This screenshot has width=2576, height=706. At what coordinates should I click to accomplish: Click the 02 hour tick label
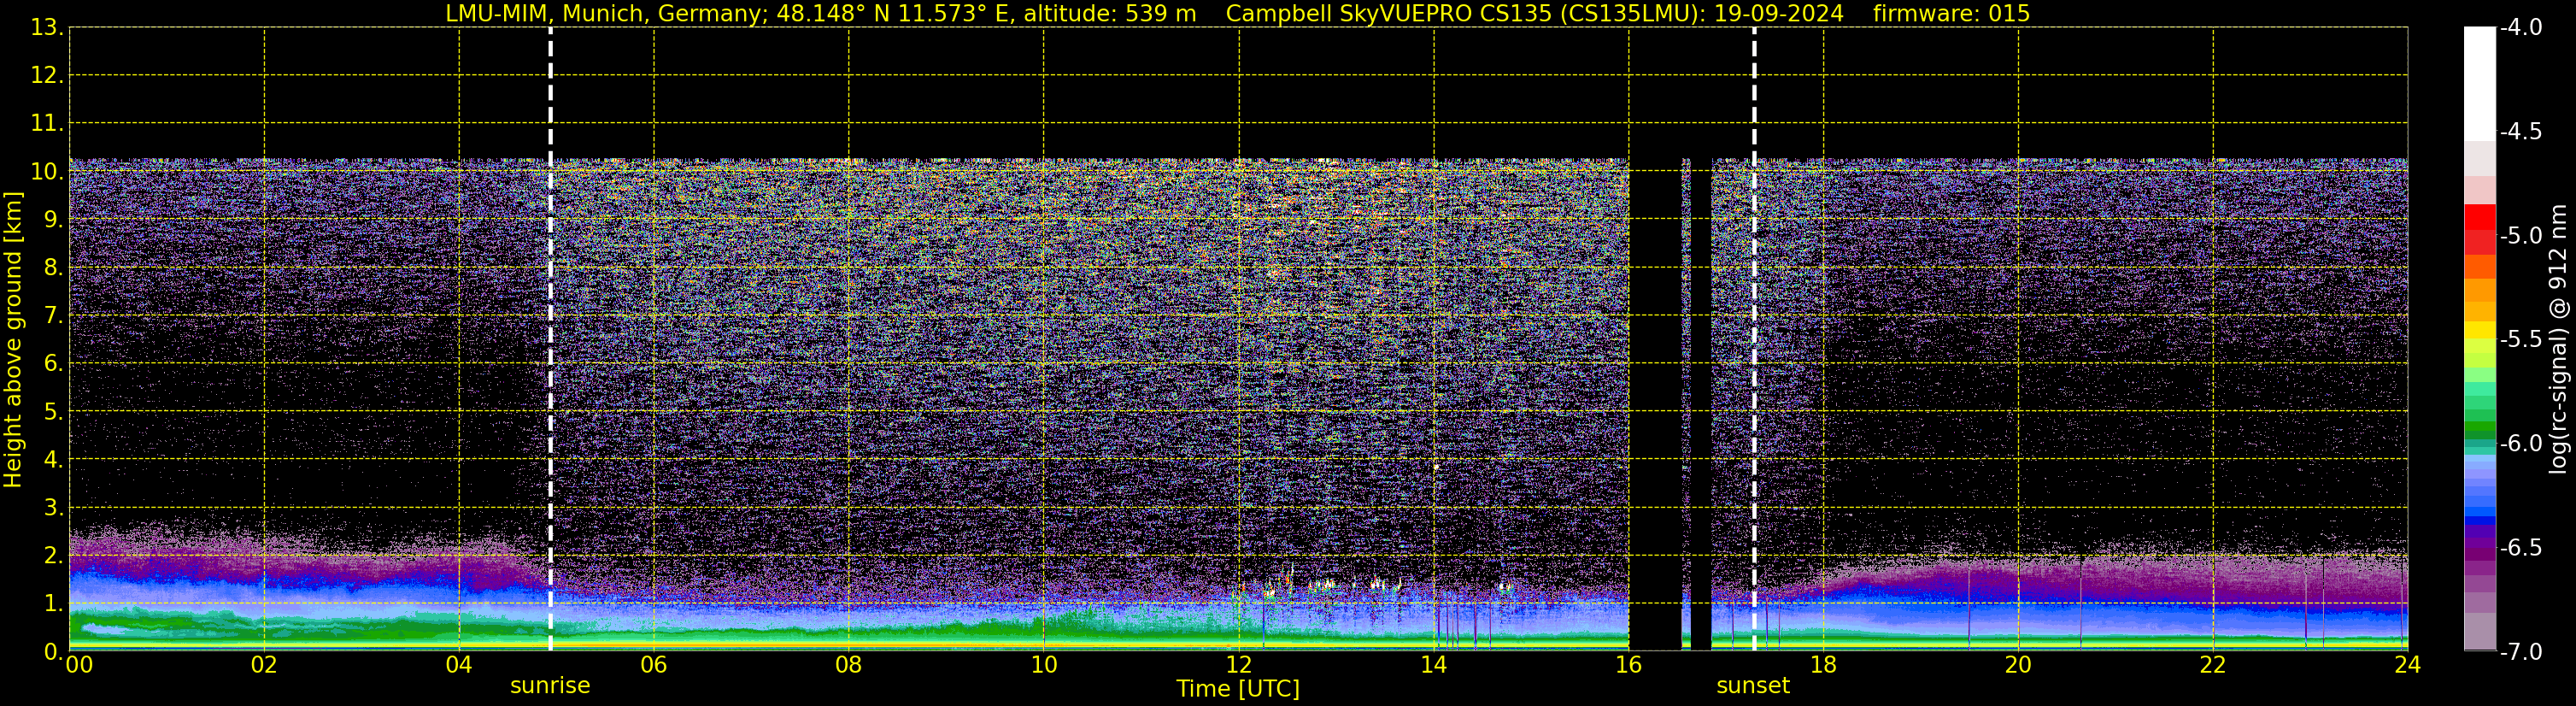tap(263, 665)
